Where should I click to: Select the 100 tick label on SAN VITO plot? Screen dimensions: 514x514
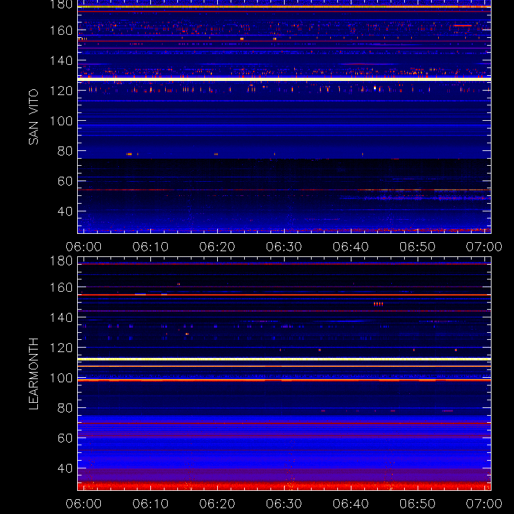coord(61,121)
